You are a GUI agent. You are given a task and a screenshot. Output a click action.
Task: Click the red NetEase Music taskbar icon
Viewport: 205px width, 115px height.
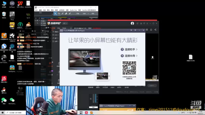pyautogui.click(x=86, y=113)
